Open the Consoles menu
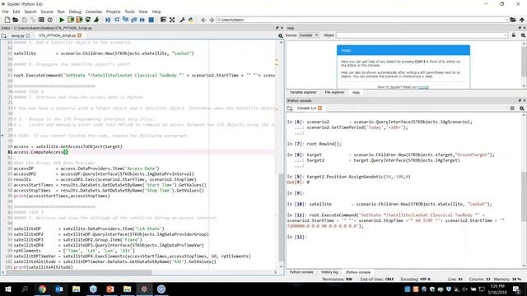This screenshot has height=296, width=527. (x=93, y=12)
